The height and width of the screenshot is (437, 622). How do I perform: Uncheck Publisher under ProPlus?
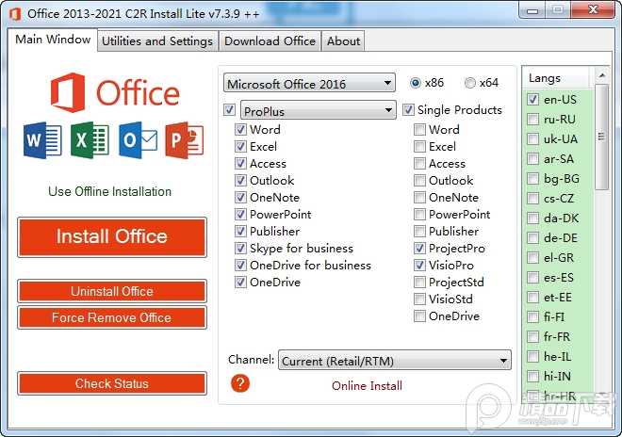click(240, 231)
